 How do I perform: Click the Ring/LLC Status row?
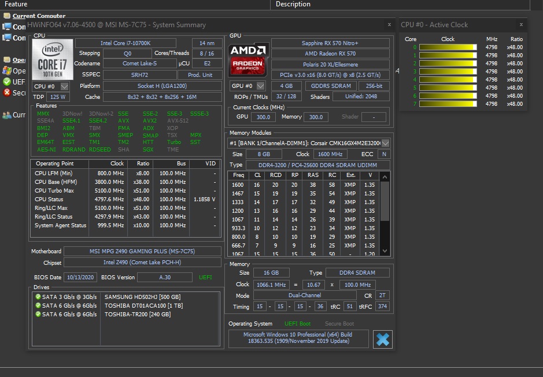(125, 216)
